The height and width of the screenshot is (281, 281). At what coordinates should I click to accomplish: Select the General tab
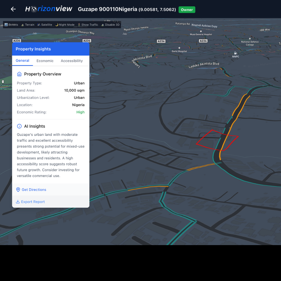click(x=22, y=61)
